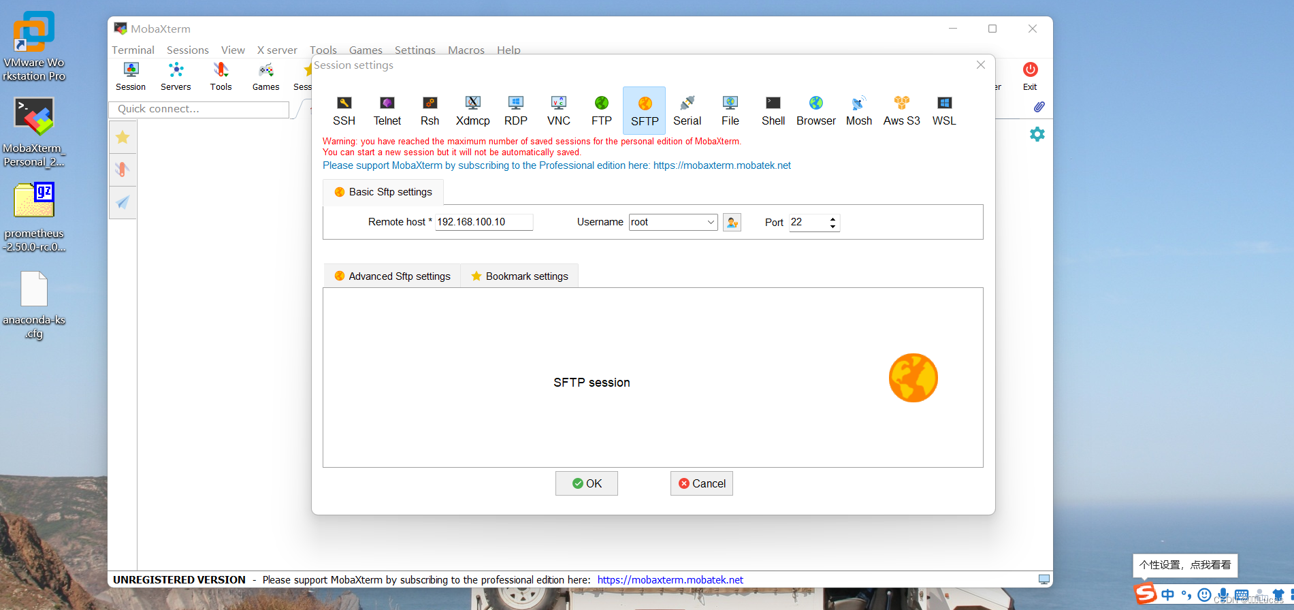Focus the Quick connect search box

[x=199, y=109]
